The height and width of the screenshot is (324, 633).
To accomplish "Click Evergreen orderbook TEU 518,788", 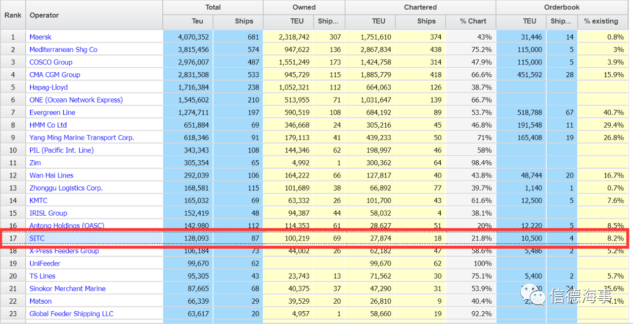I will [521, 112].
